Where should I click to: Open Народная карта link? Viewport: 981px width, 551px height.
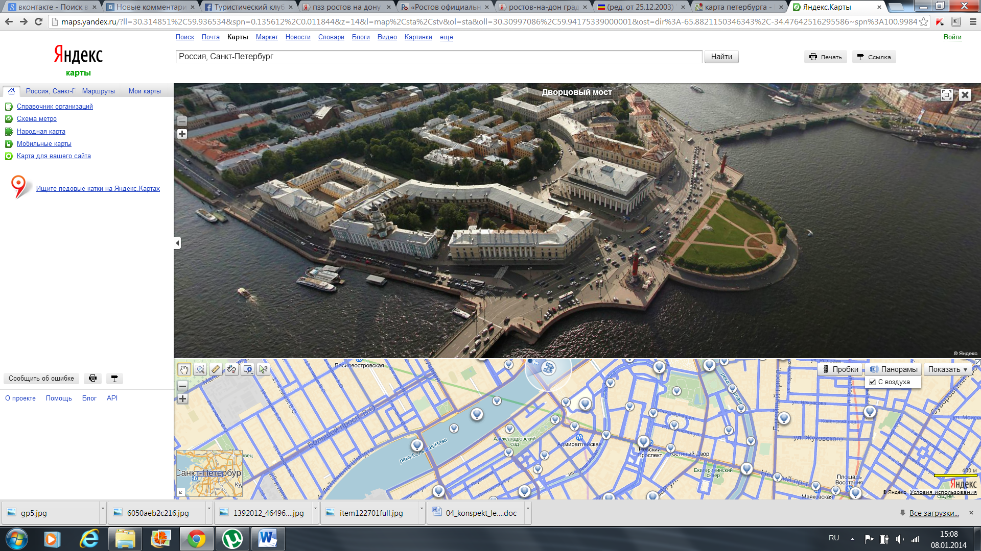click(41, 132)
